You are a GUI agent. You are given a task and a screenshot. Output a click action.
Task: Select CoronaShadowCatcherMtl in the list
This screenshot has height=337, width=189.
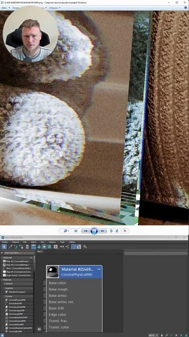coord(18,328)
